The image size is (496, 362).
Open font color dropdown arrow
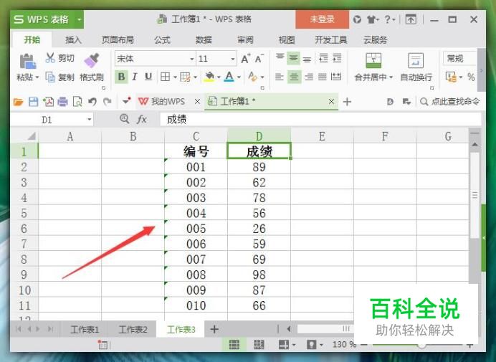point(239,77)
